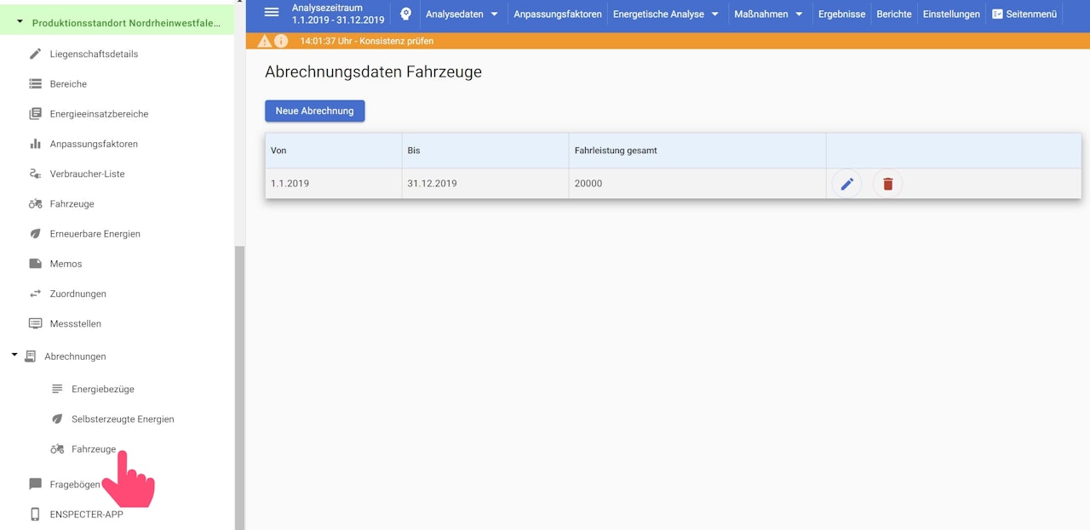Click the orange warning triangle icon

[x=265, y=41]
